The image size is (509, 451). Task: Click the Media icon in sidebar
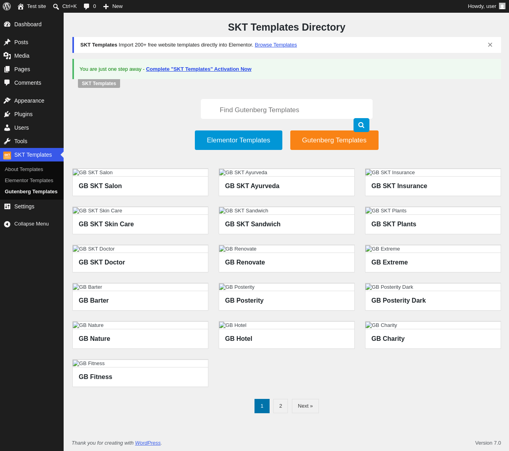7,56
